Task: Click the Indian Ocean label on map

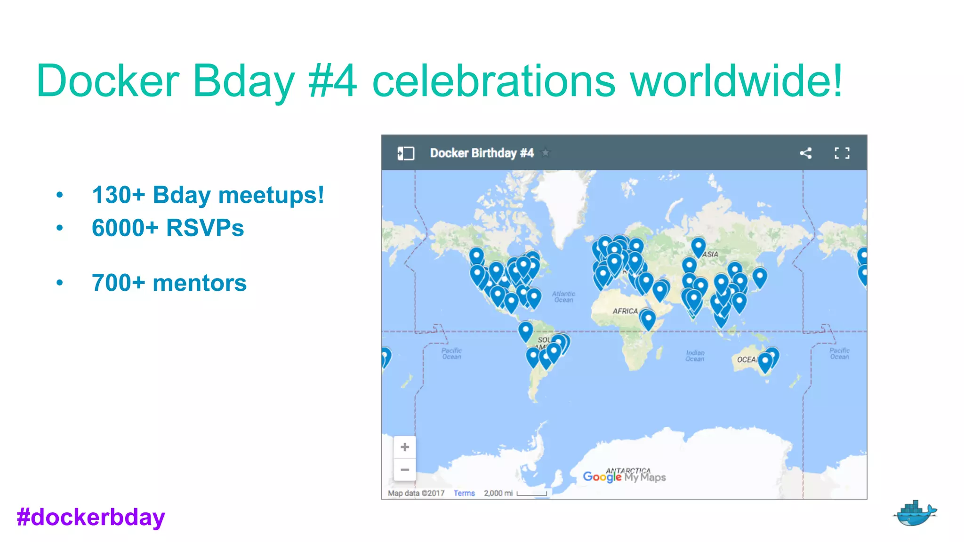Action: (x=695, y=356)
